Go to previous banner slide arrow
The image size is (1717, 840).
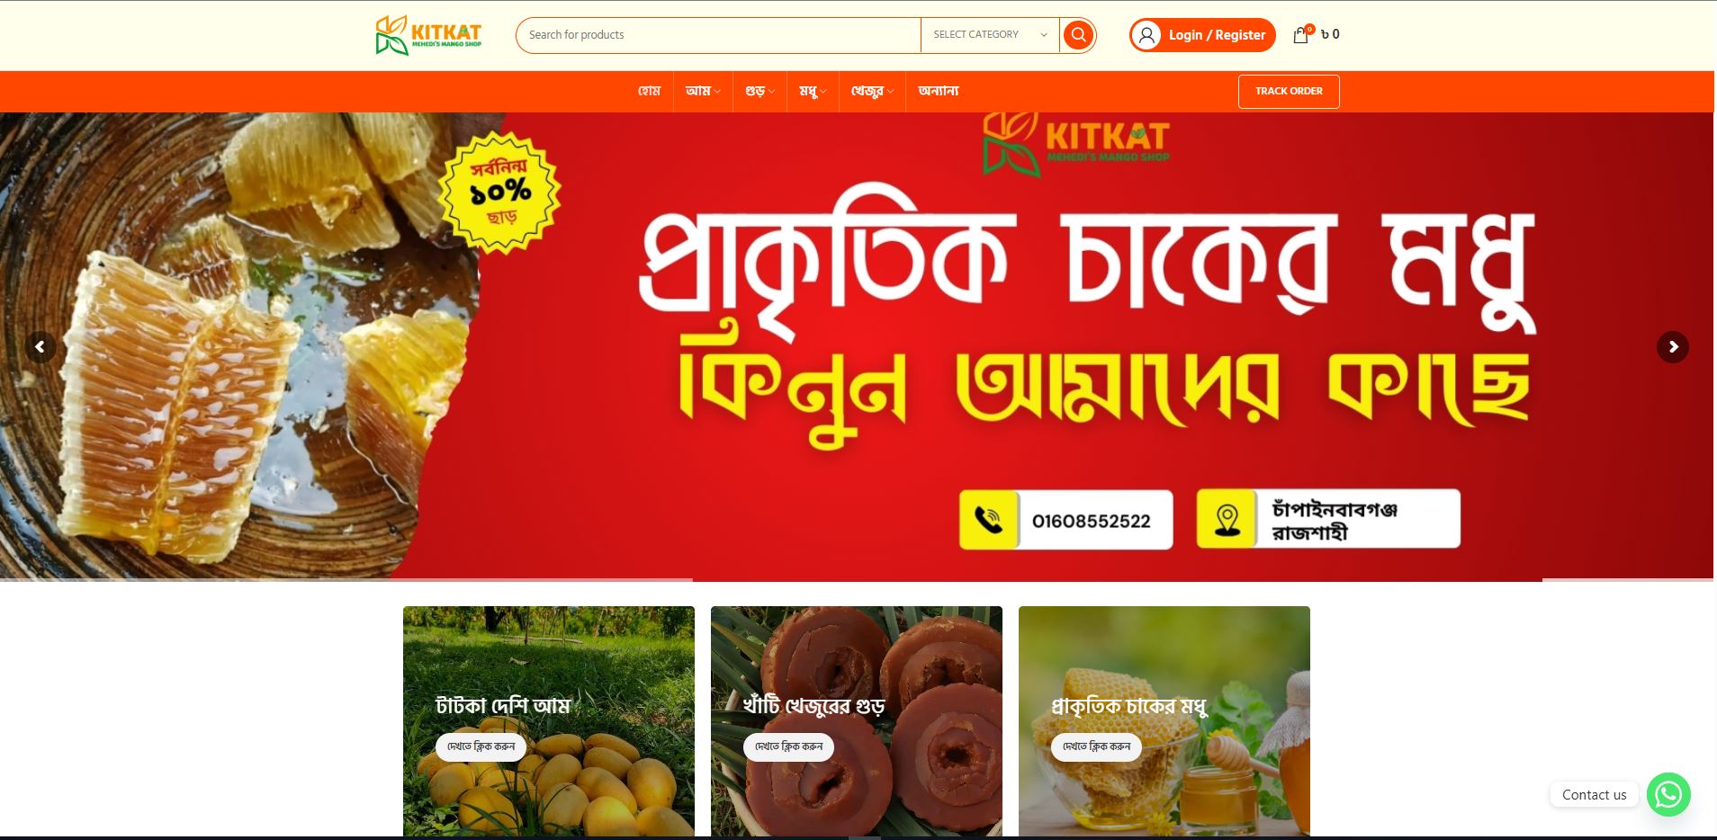click(40, 347)
